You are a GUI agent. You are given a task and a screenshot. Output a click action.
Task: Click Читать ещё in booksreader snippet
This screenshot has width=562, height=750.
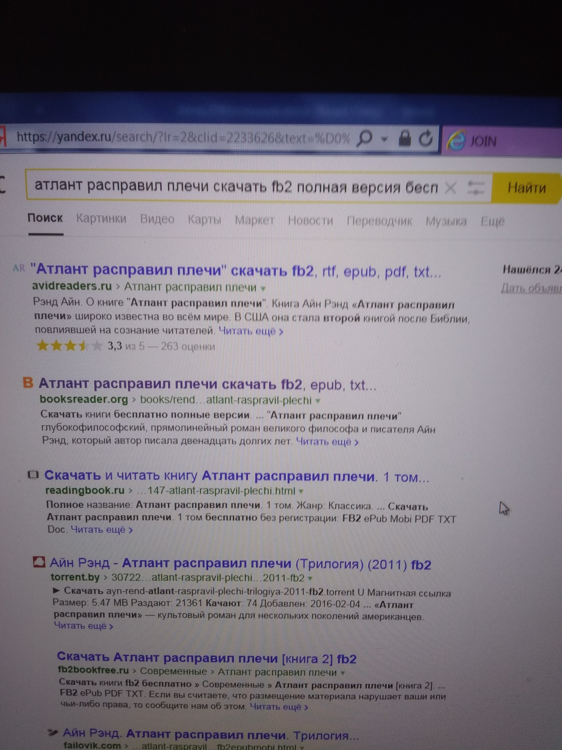pos(327,442)
